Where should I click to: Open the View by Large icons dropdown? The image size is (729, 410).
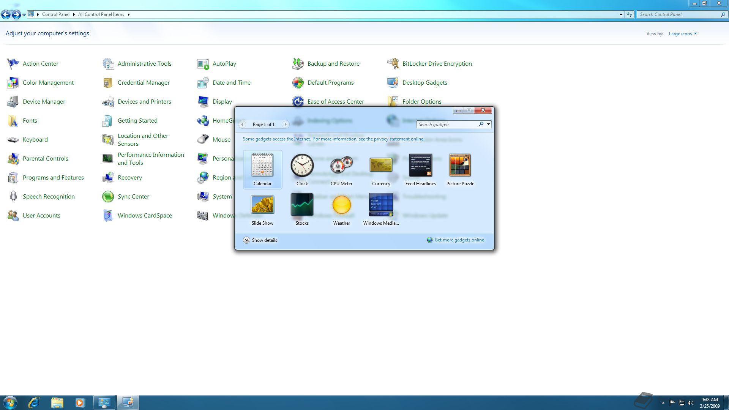click(683, 34)
